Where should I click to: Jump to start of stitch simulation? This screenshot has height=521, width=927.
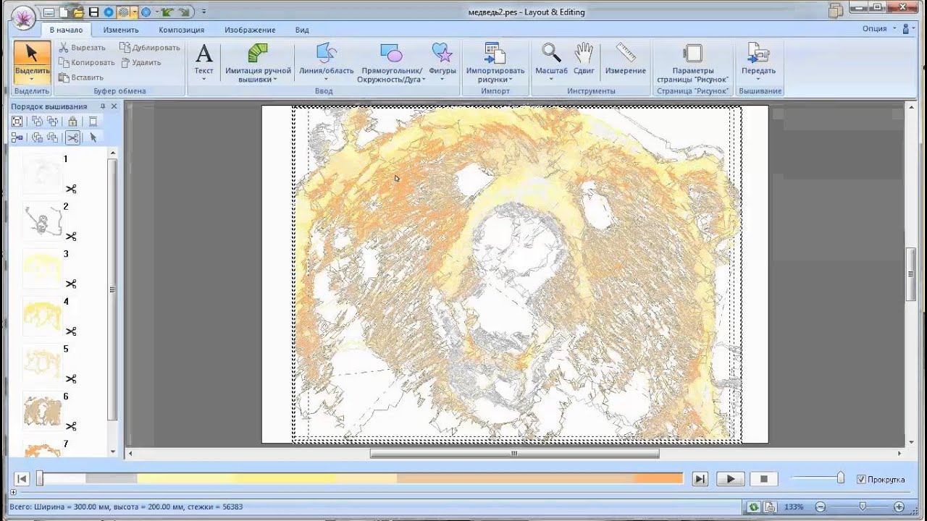point(22,479)
